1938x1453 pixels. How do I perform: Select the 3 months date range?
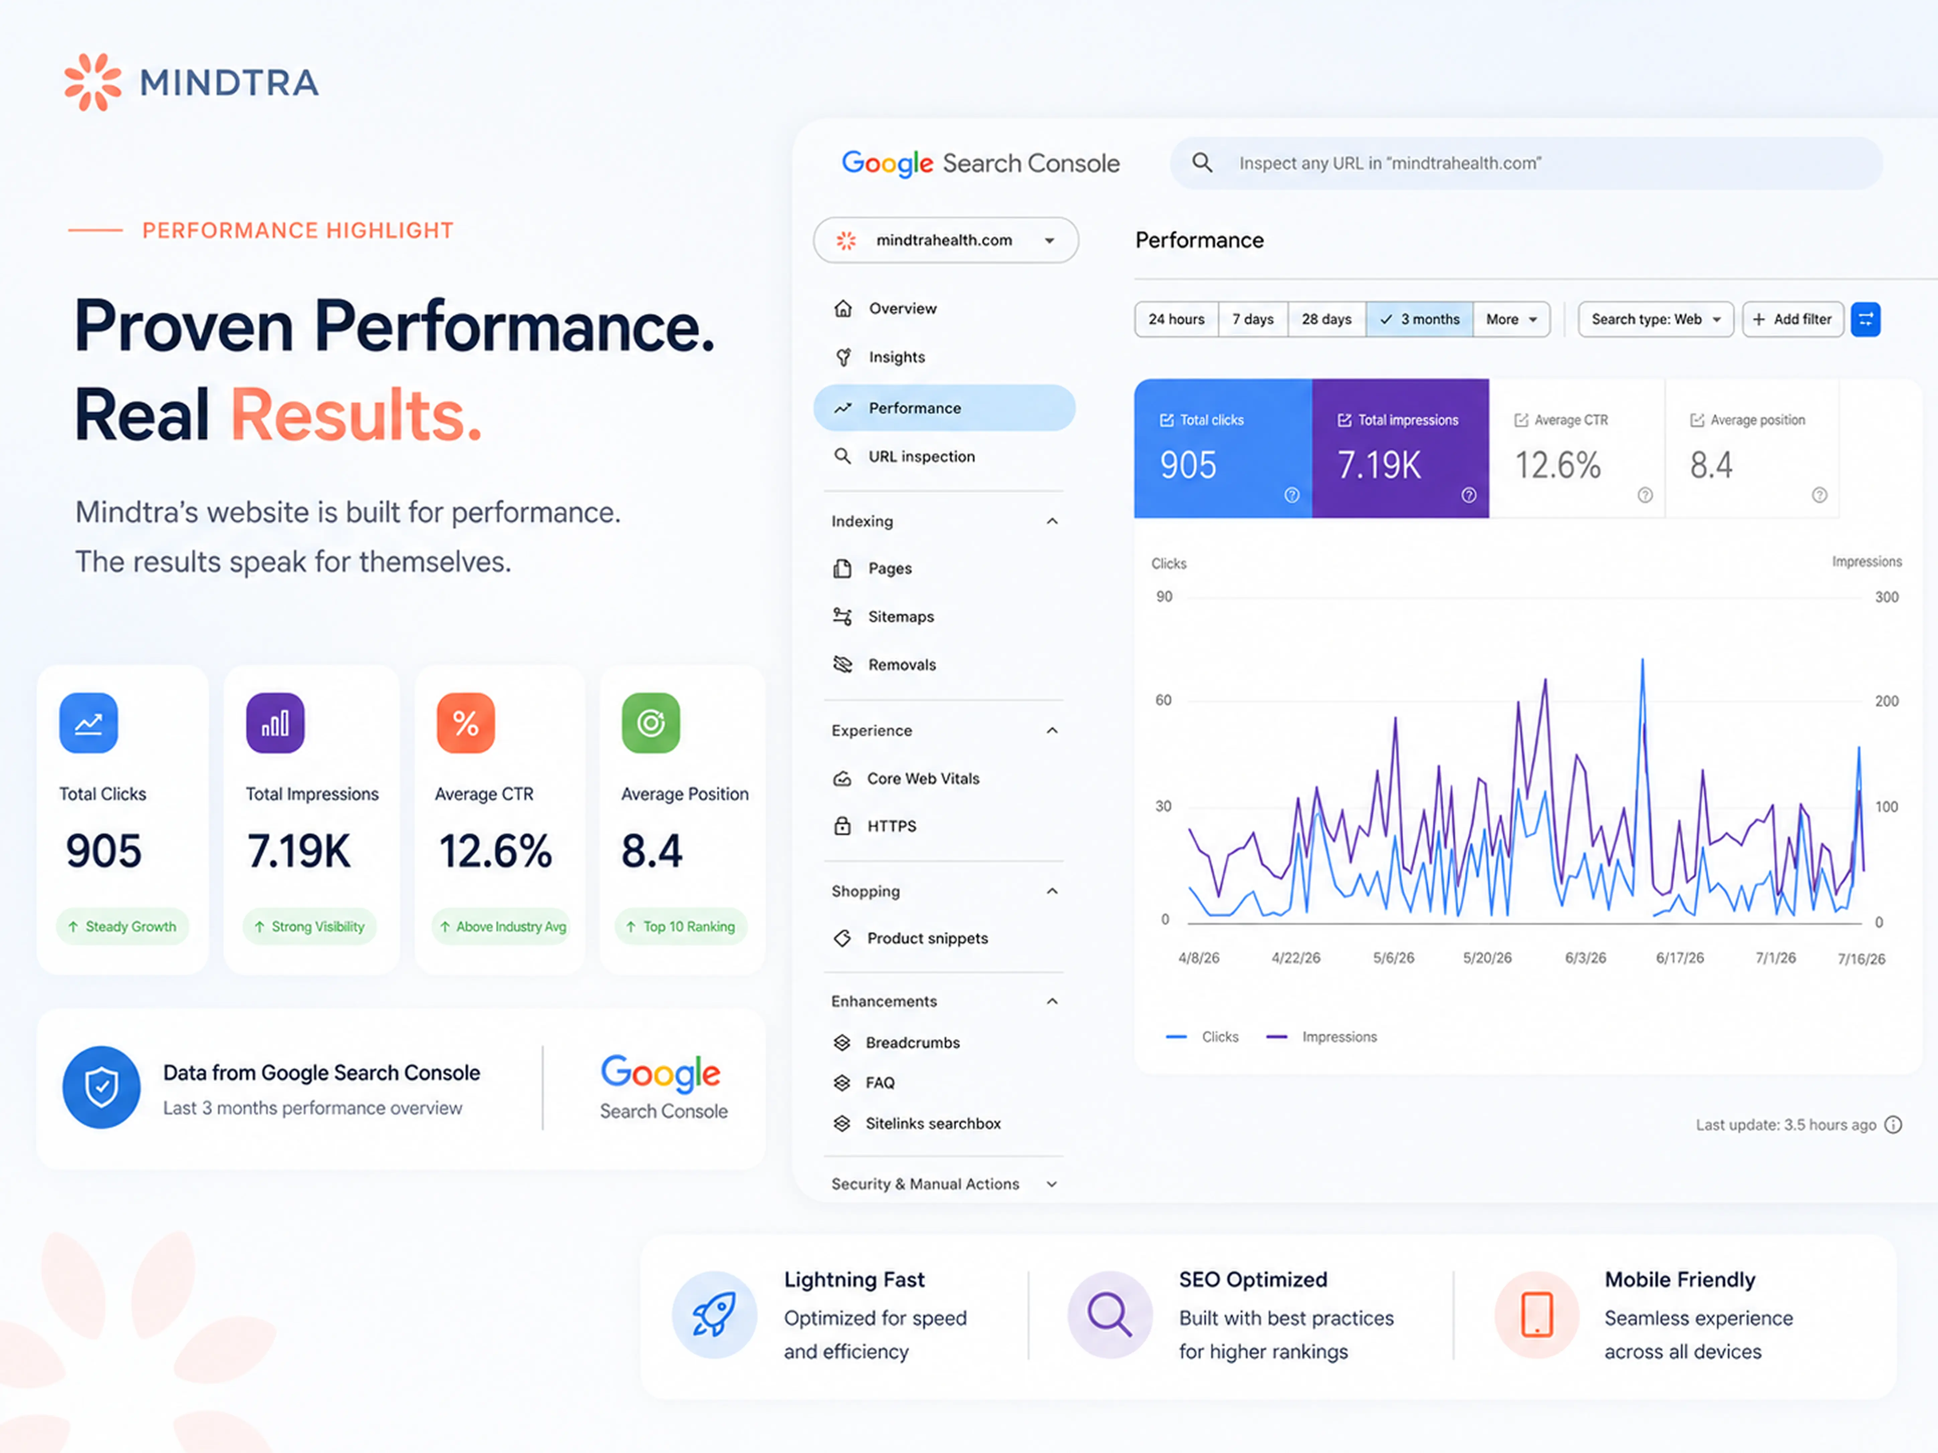tap(1419, 320)
